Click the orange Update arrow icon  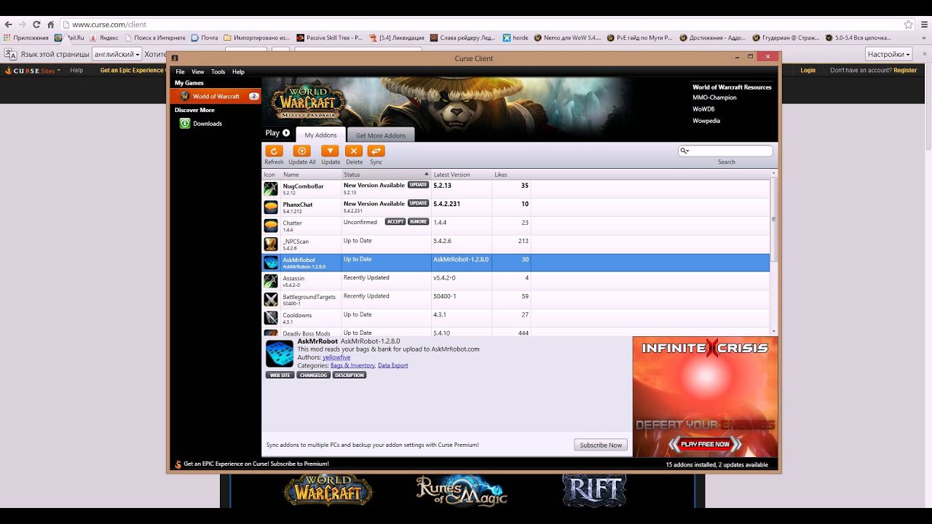click(330, 151)
